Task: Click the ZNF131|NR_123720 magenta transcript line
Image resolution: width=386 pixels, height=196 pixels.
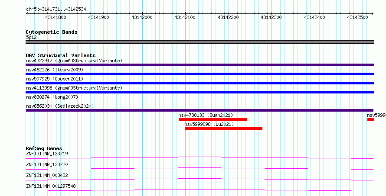Action: 200,168
